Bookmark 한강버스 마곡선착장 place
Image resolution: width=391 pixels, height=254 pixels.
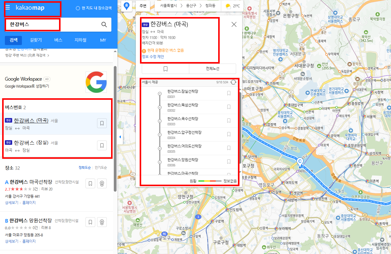(x=90, y=184)
